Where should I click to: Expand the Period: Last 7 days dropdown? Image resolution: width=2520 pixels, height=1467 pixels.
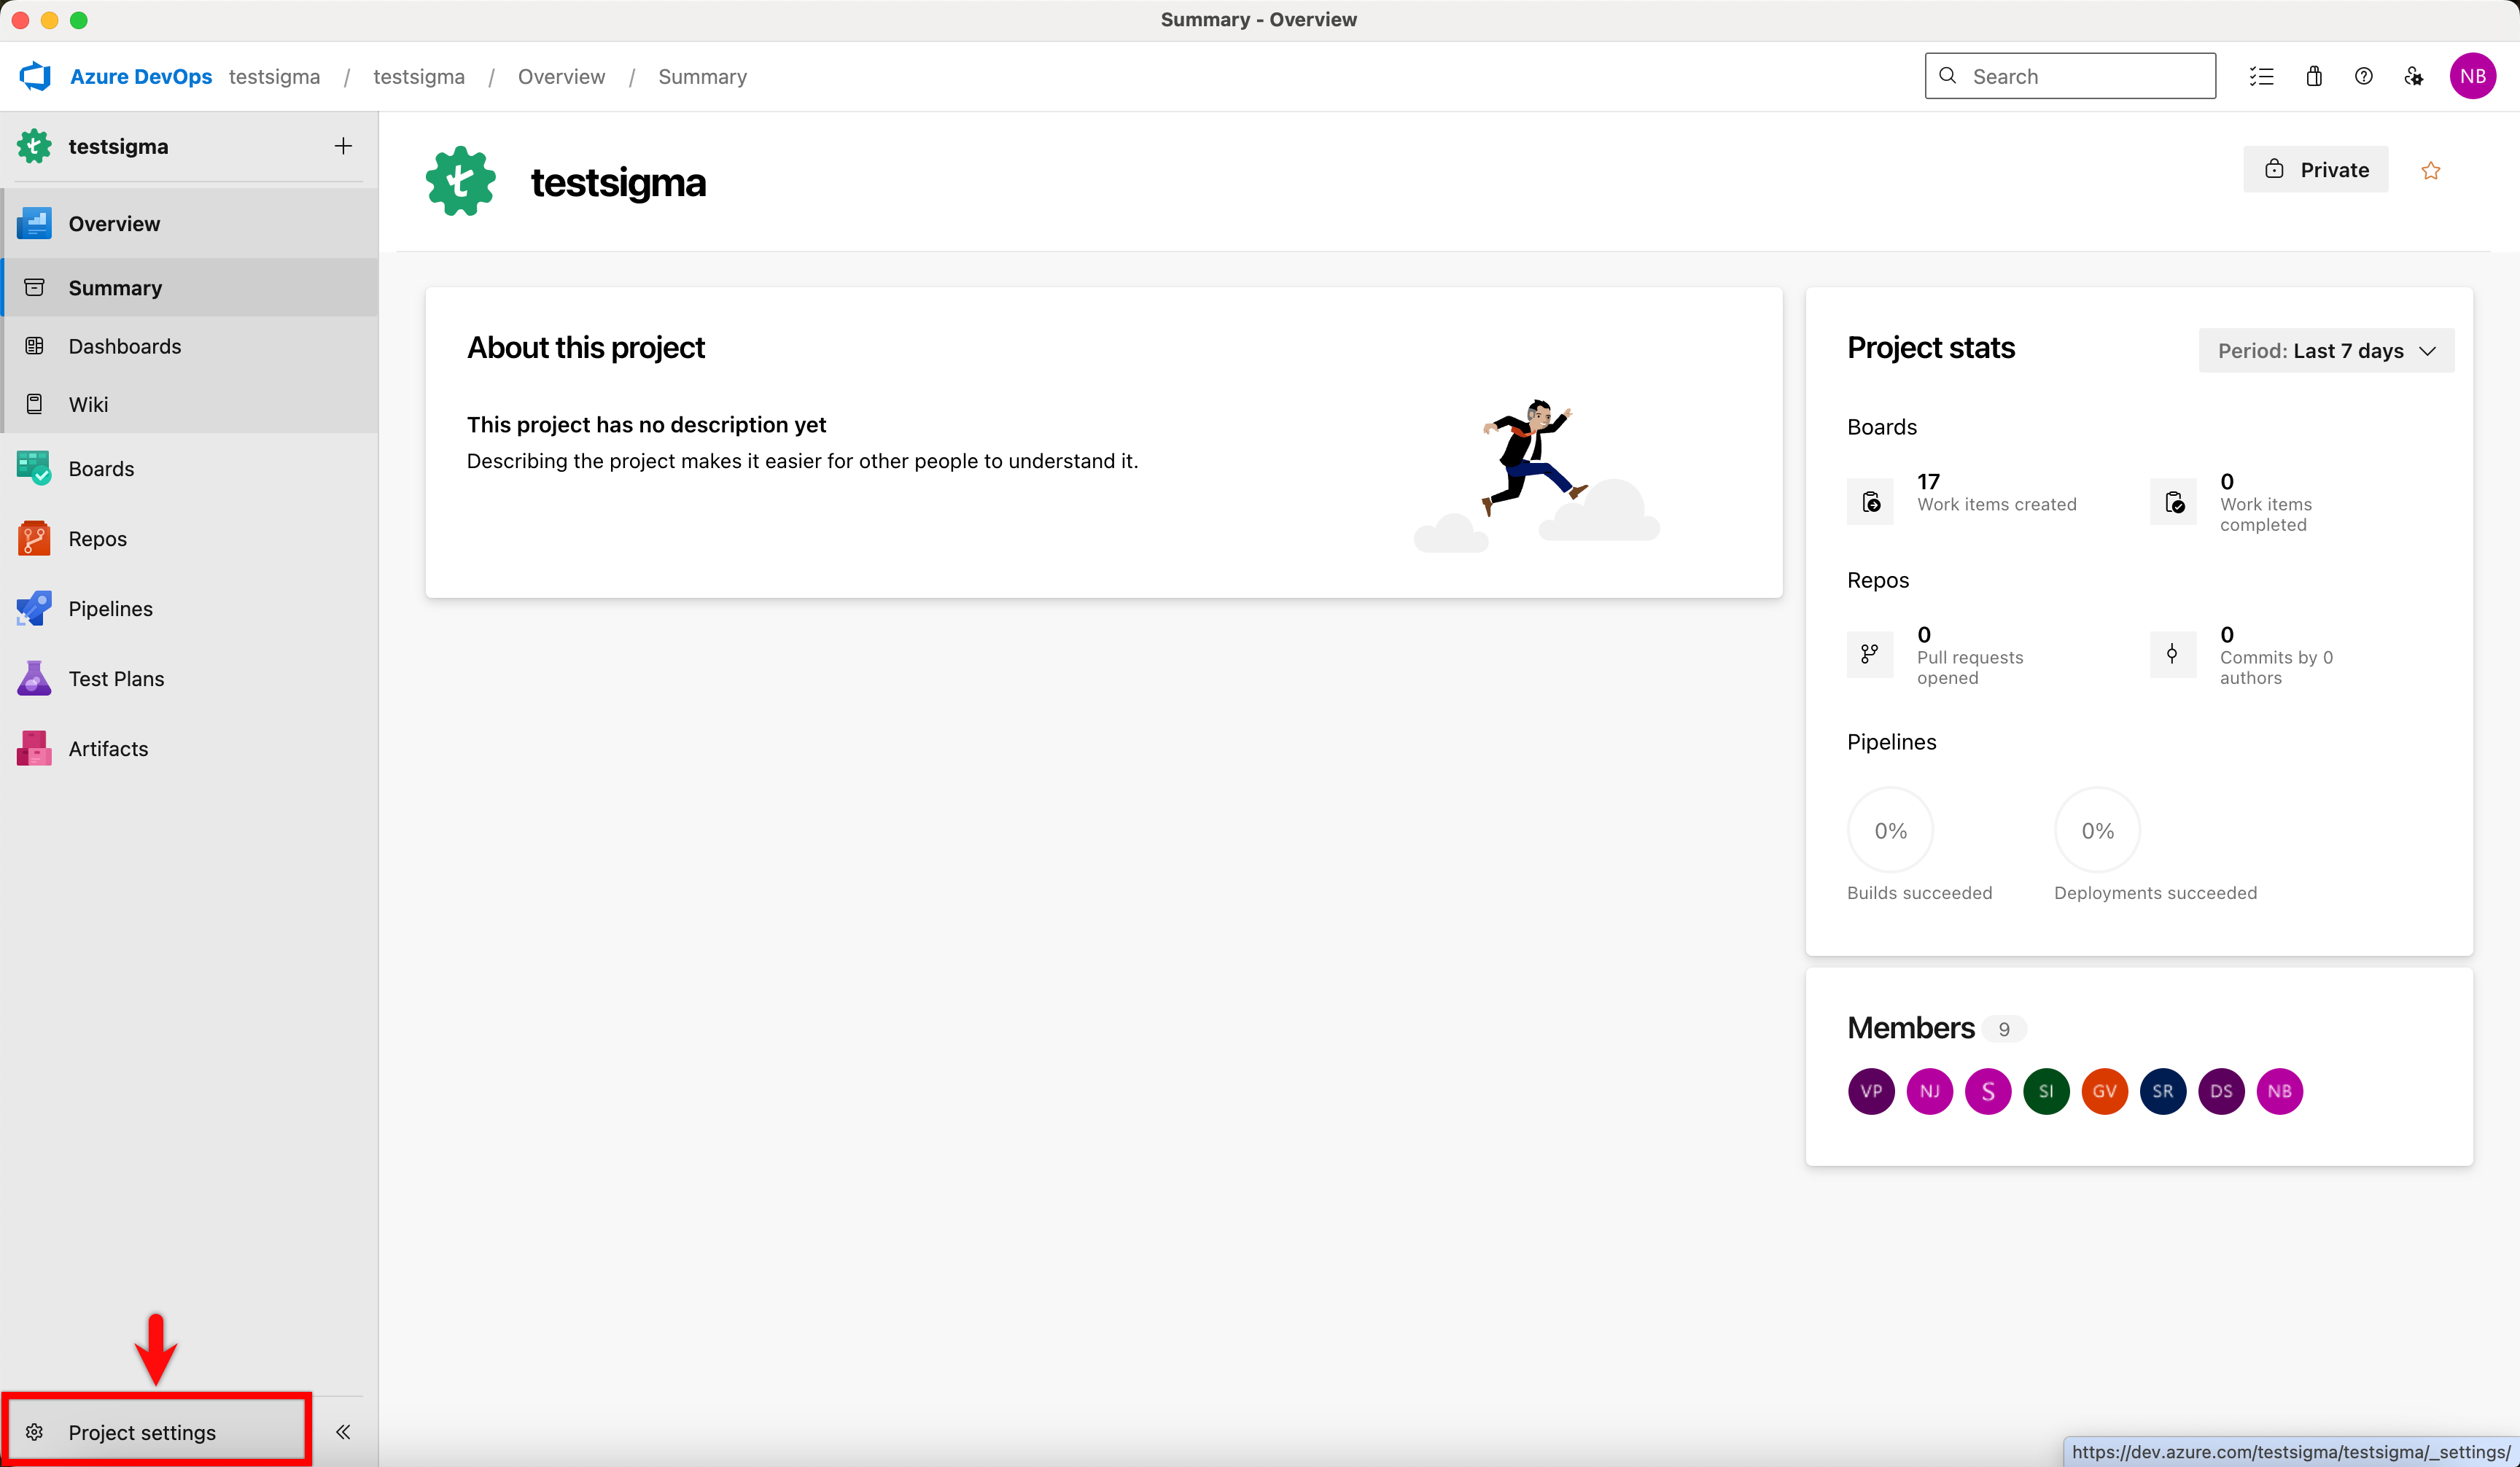pos(2326,351)
